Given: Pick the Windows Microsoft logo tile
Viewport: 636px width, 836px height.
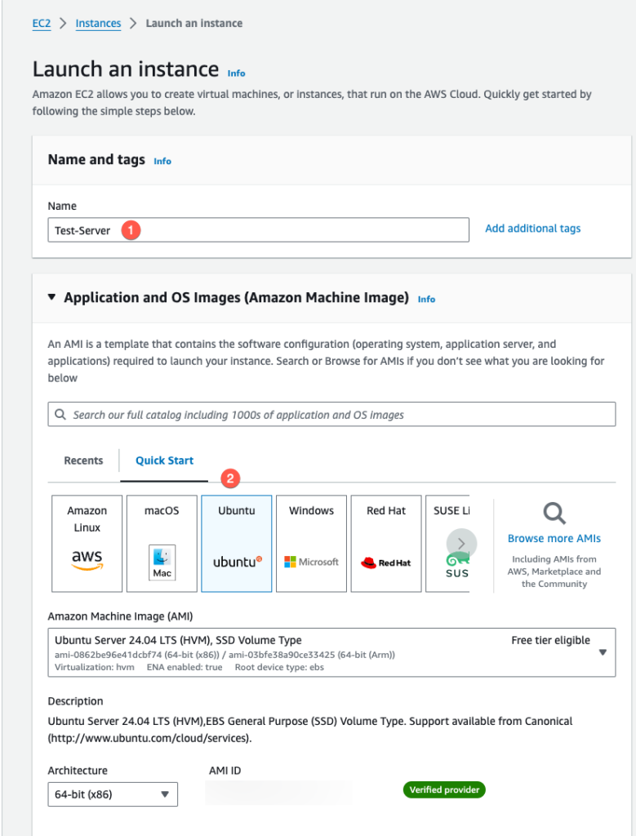Looking at the screenshot, I should click(x=311, y=543).
